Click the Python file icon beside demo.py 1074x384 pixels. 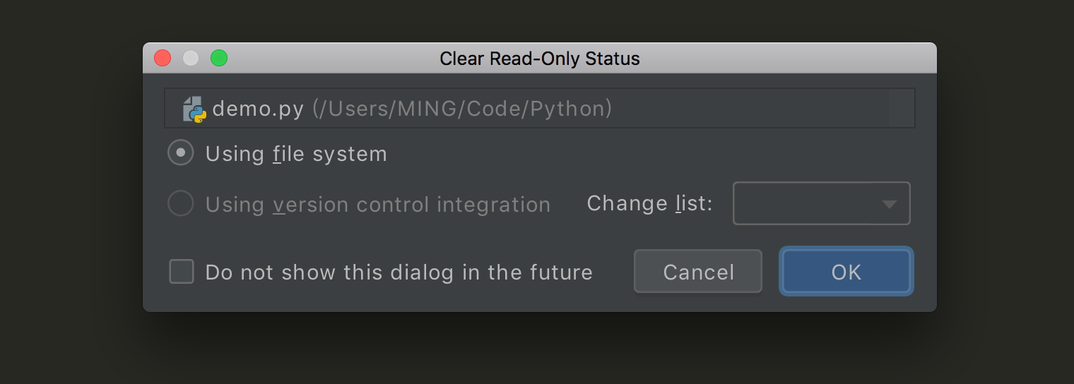tap(194, 109)
